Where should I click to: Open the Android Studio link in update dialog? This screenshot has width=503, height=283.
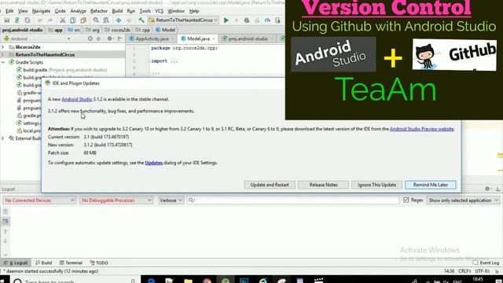[77, 99]
